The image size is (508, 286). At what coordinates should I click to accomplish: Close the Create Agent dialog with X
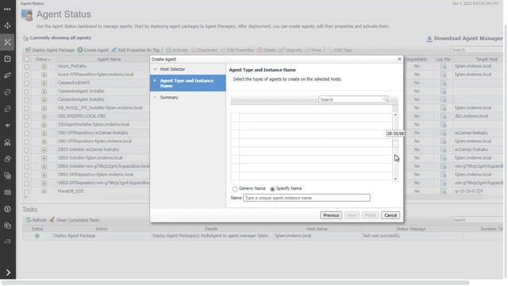click(x=399, y=59)
